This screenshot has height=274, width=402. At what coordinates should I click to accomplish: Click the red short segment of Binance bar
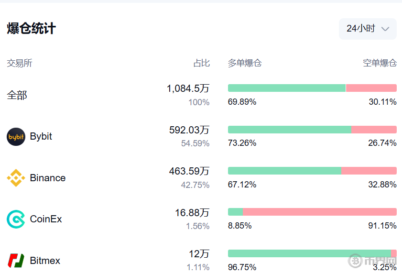tap(369, 171)
